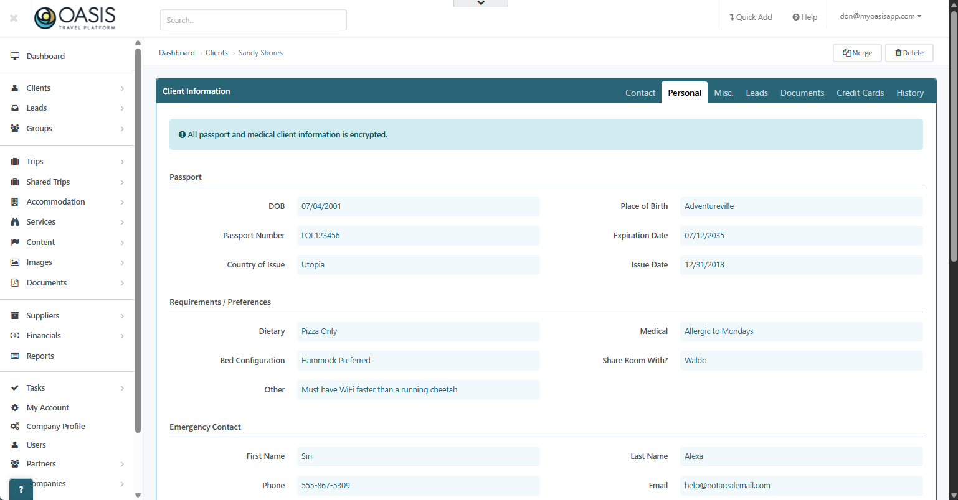Click the Users person icon
958x500 pixels.
coord(15,445)
